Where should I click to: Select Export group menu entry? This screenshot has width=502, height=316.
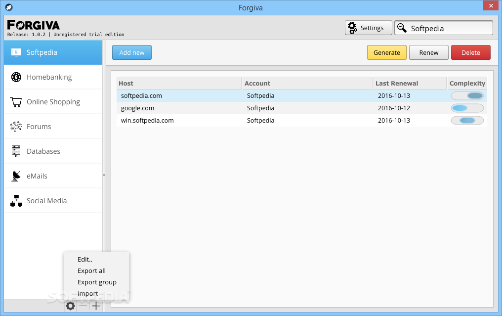96,282
